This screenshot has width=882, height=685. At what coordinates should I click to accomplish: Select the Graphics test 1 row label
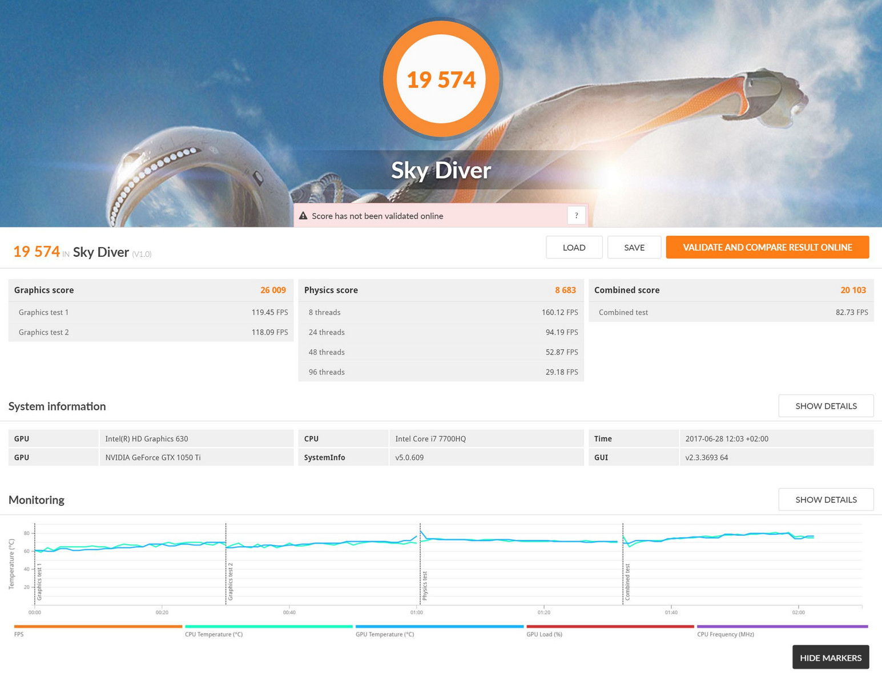(x=43, y=312)
